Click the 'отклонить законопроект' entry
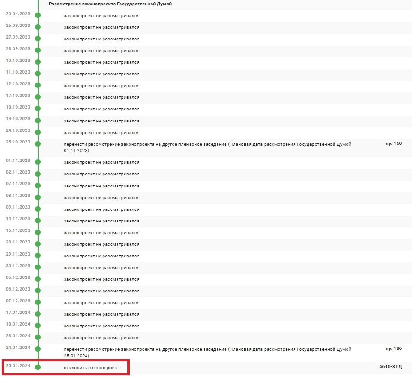Screen dimensions: 412x378 pos(91,368)
